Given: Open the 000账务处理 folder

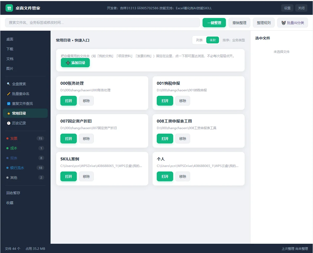Looking at the screenshot, I should coord(69,101).
